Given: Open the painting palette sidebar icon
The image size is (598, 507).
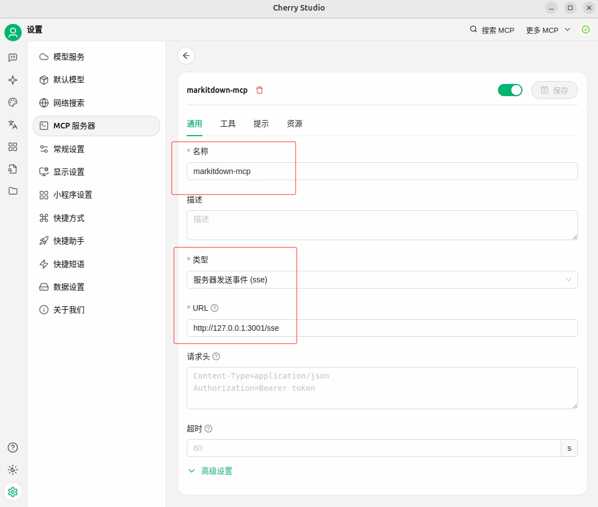Looking at the screenshot, I should (13, 102).
